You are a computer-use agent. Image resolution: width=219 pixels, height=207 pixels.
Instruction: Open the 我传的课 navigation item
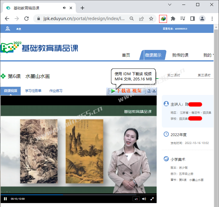point(180,55)
